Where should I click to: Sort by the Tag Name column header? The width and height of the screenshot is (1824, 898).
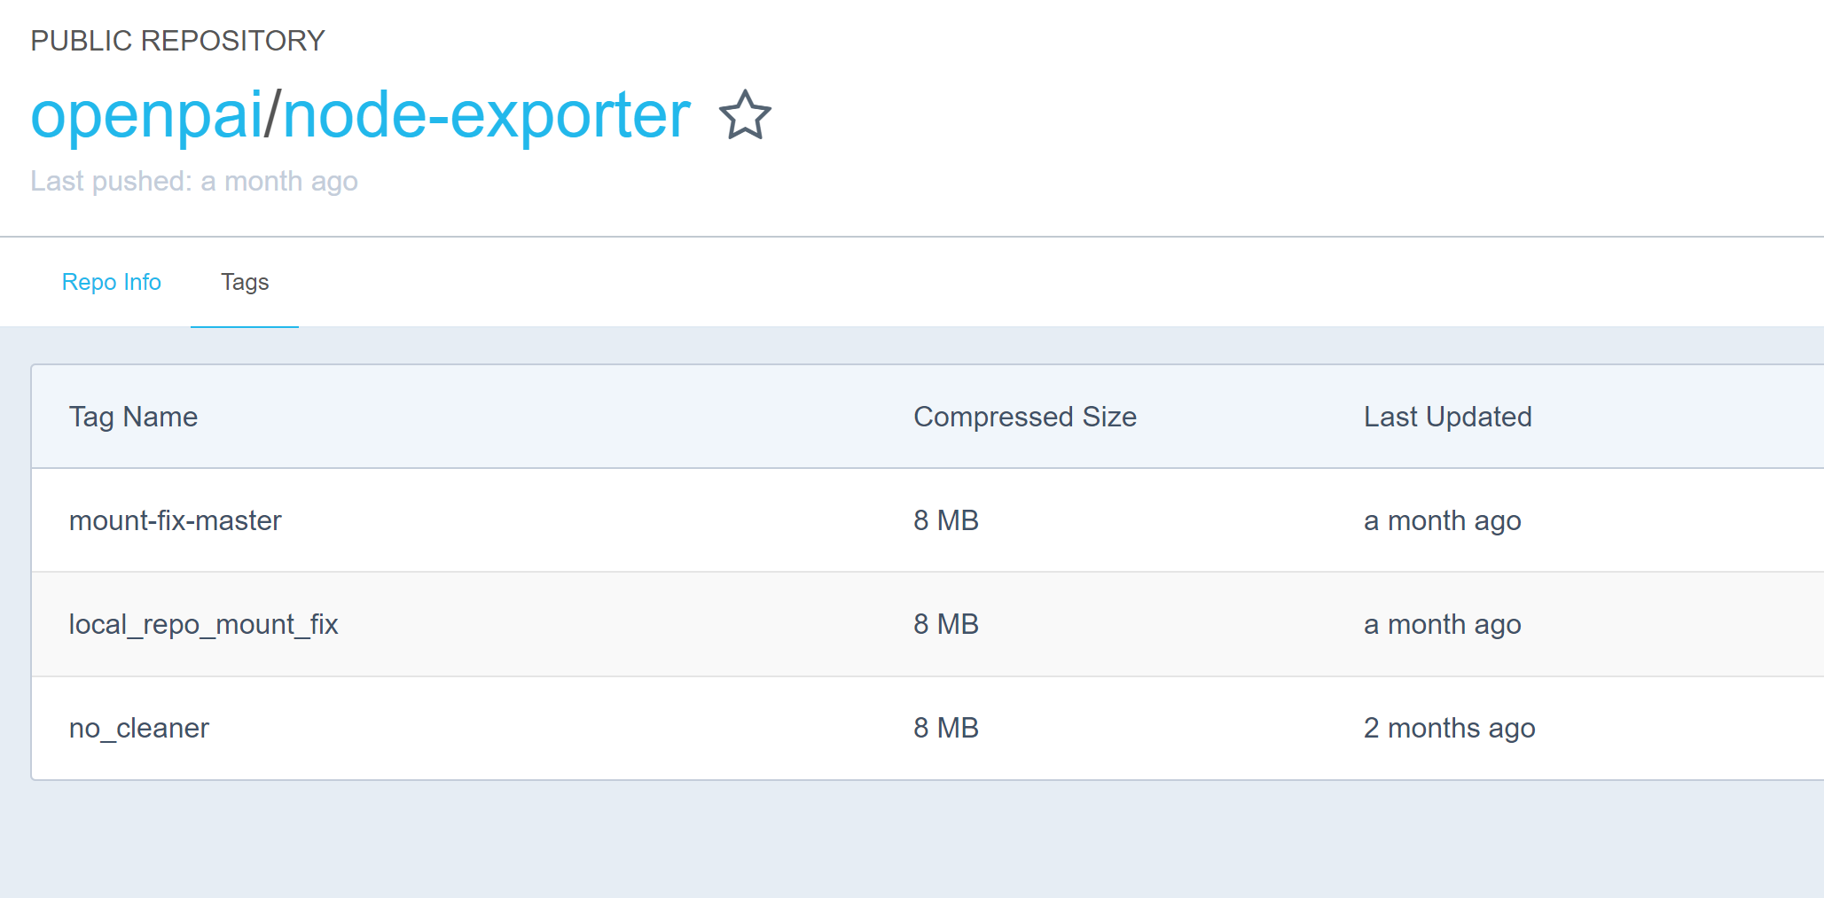[133, 417]
